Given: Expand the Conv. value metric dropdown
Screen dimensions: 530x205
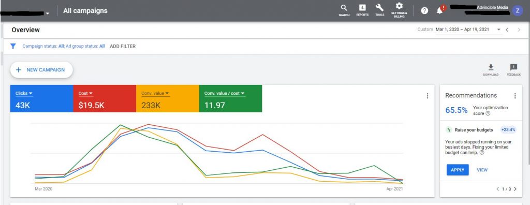Looking at the screenshot, I should point(155,93).
